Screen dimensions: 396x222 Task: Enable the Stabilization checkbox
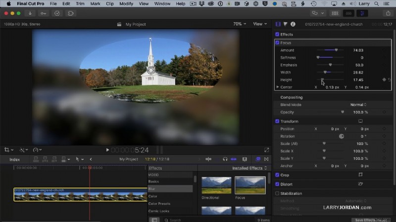click(x=277, y=193)
